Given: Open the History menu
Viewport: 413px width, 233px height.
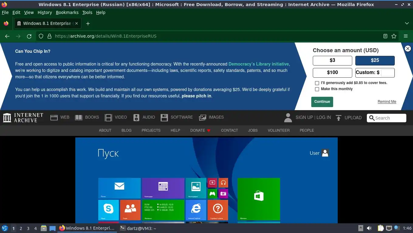Looking at the screenshot, I should click(x=45, y=12).
